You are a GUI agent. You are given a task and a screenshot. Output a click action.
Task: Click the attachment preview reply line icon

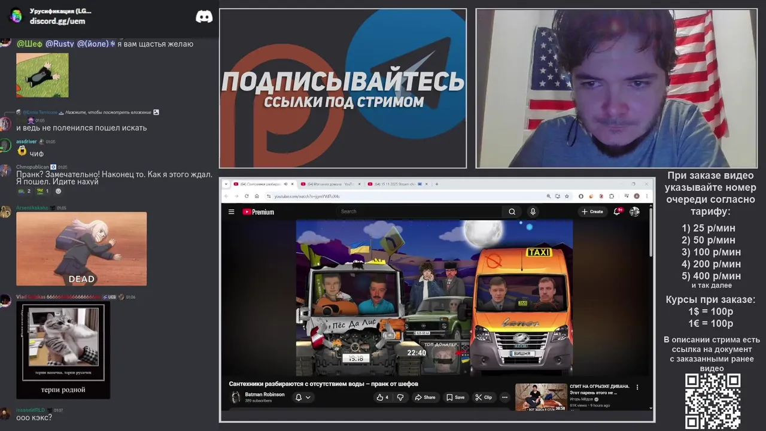click(x=156, y=112)
